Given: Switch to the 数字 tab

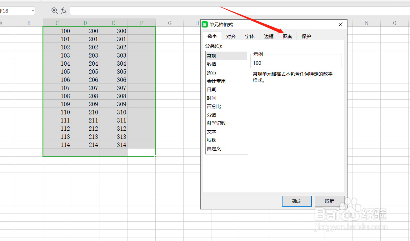Looking at the screenshot, I should point(212,36).
